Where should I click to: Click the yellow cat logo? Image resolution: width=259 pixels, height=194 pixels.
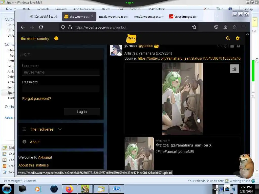pos(131,39)
